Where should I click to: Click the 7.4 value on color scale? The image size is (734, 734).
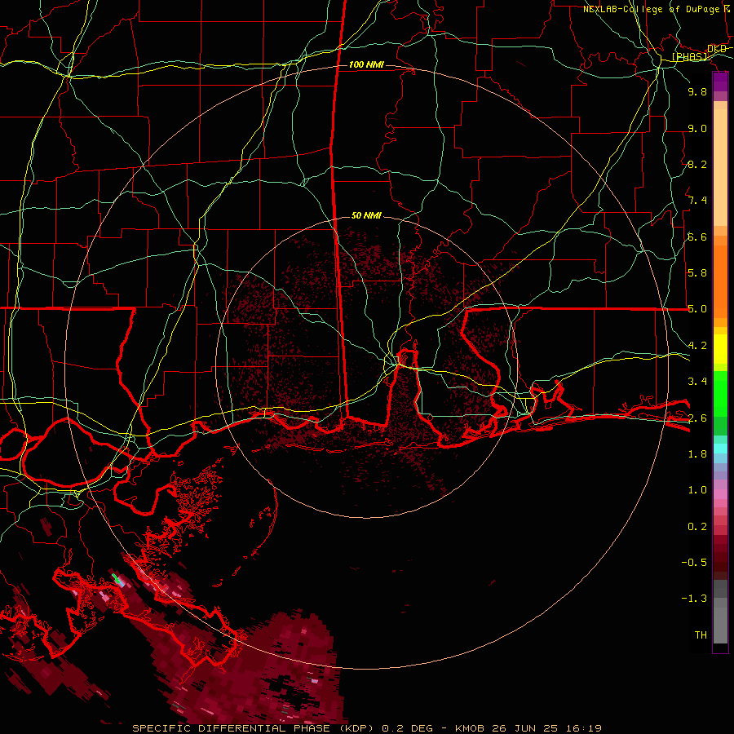[x=697, y=201]
